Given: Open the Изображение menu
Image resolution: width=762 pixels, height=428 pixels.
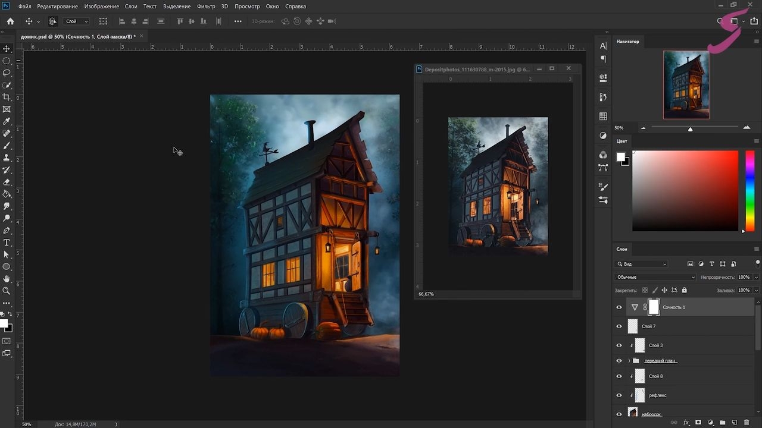Looking at the screenshot, I should (x=101, y=7).
